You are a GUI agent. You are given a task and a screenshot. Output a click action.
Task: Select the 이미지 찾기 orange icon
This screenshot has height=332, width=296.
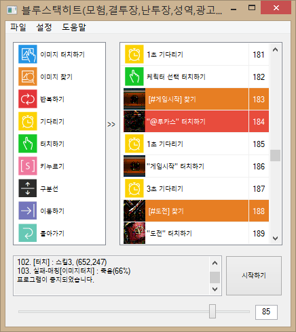[x=28, y=77]
